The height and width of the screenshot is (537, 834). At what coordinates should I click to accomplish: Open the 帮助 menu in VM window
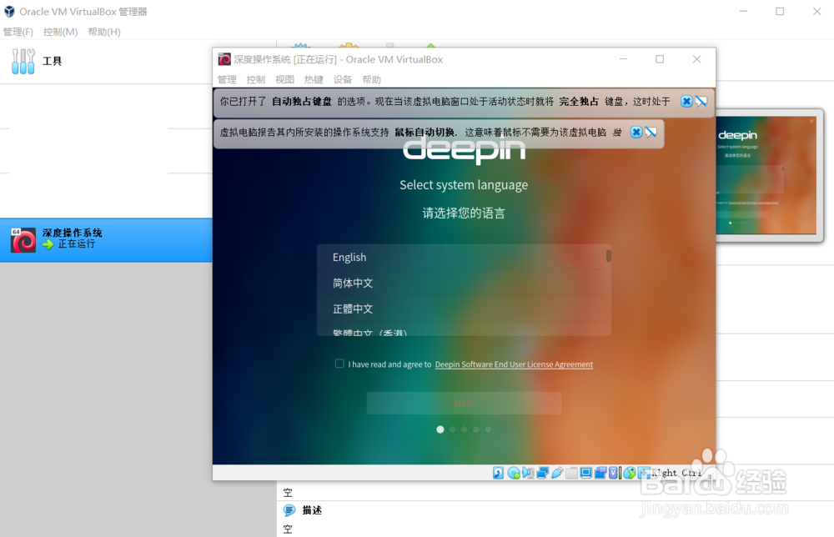click(x=371, y=79)
